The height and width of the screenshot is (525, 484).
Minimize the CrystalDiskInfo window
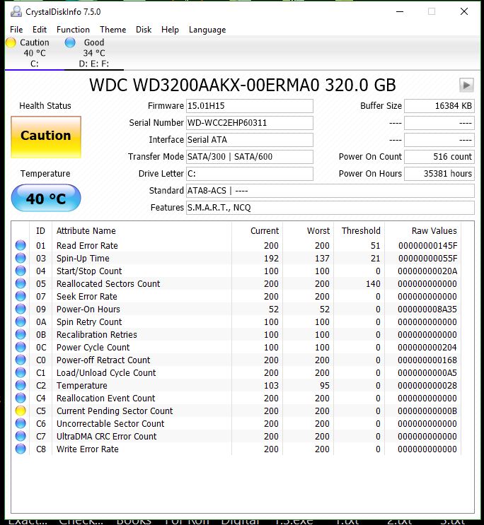tap(400, 12)
